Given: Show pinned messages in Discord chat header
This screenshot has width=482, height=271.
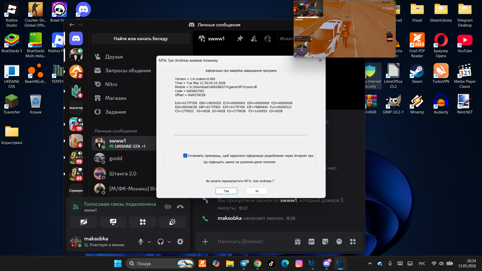Looking at the screenshot, I should click(240, 39).
